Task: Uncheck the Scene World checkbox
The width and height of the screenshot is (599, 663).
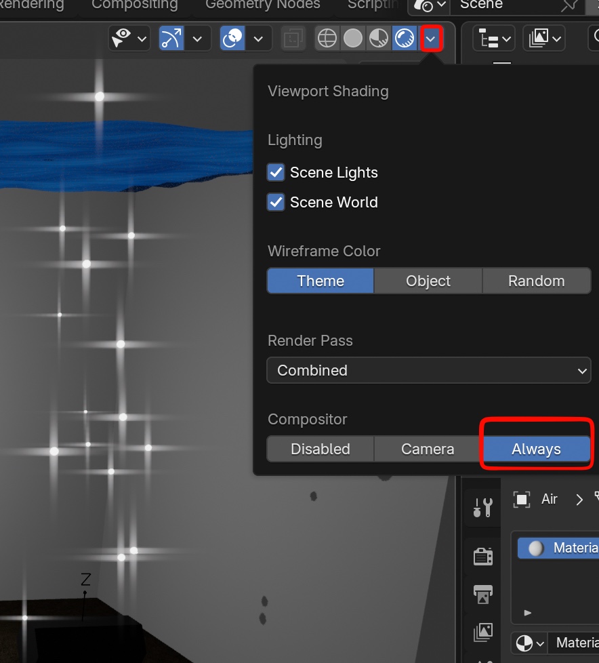Action: click(276, 202)
